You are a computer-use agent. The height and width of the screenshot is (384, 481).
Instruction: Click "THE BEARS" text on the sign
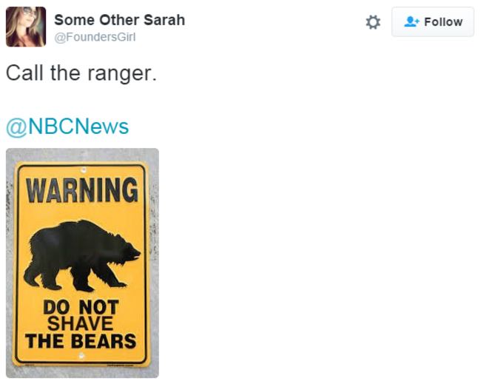[x=81, y=341]
